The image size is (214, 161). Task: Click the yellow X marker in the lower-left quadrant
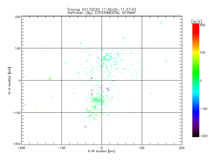(x=36, y=109)
